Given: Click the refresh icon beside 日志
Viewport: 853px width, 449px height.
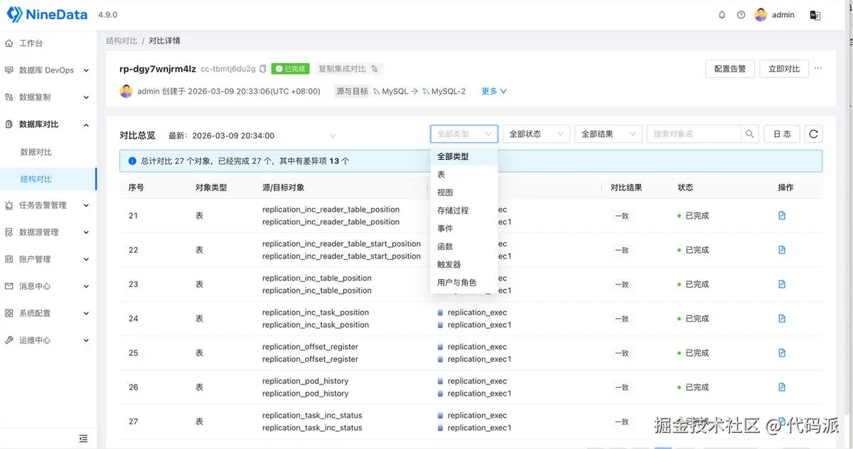Looking at the screenshot, I should point(814,134).
